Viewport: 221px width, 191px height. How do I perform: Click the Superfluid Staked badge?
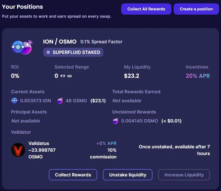(73, 52)
